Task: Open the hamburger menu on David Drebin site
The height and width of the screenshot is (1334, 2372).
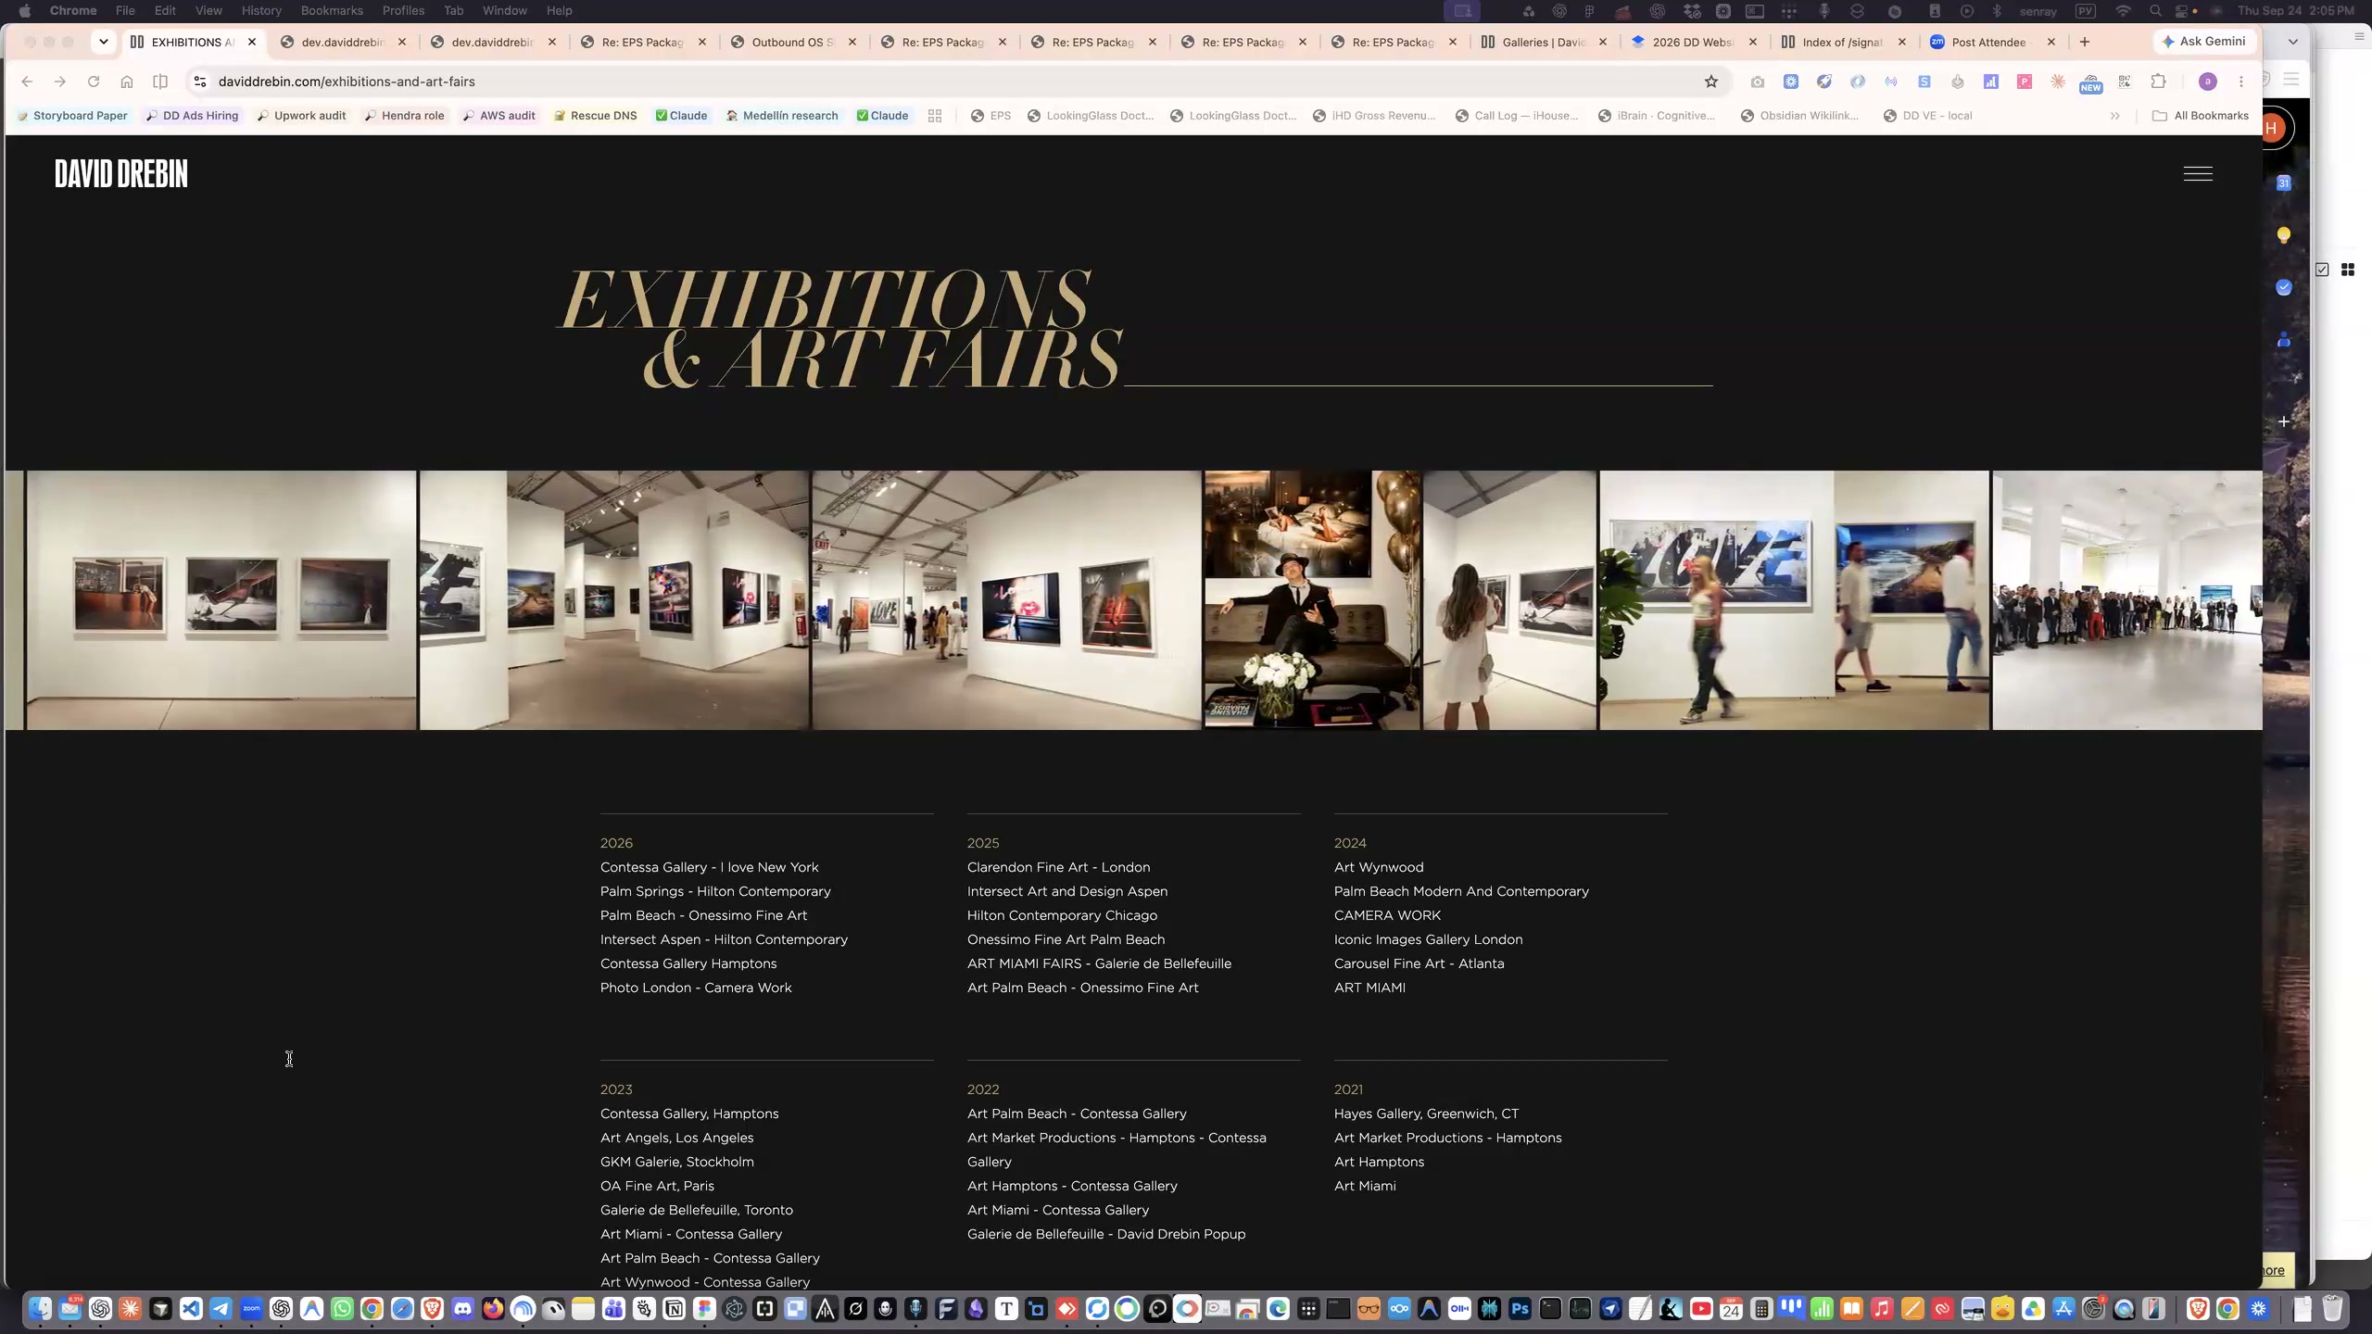Action: pyautogui.click(x=2198, y=173)
